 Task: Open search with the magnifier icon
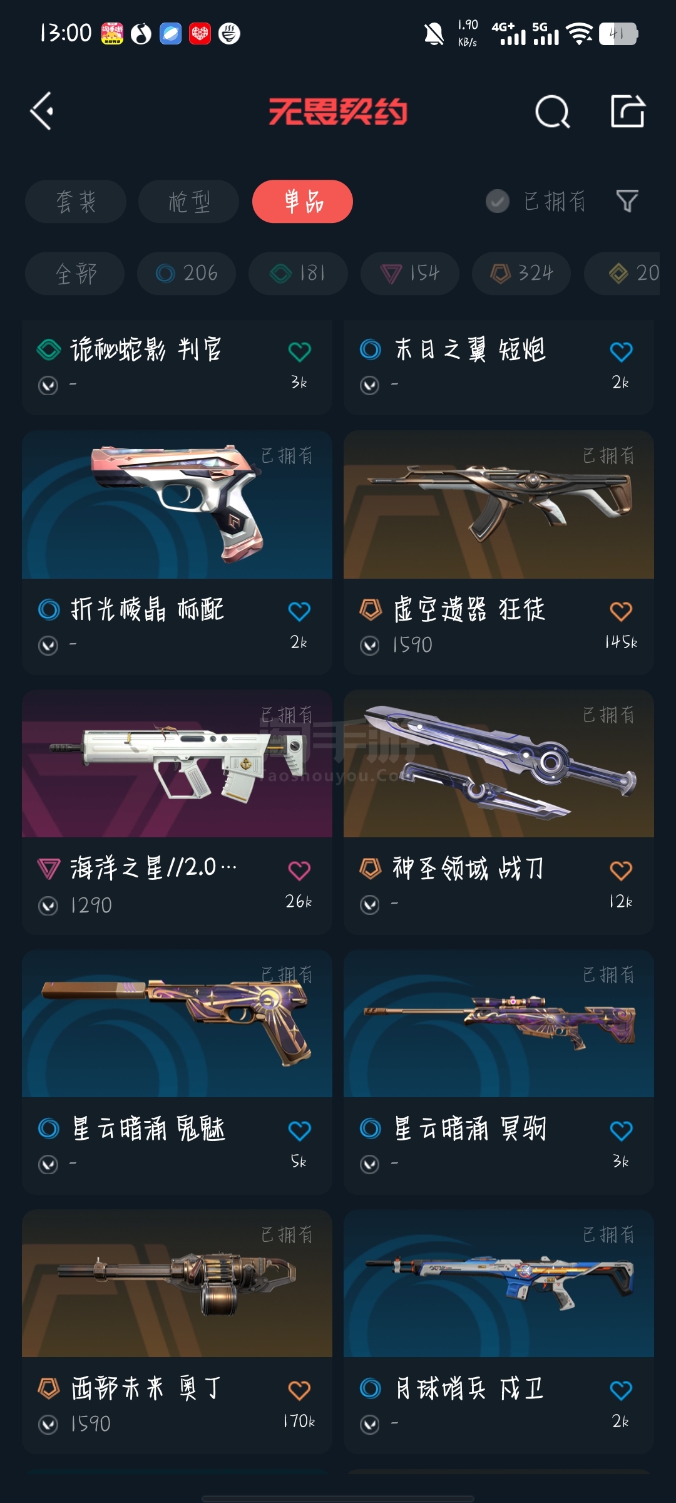coord(553,112)
